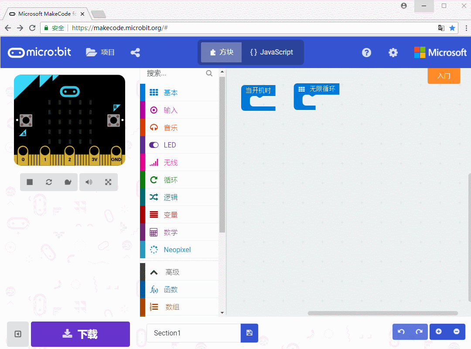Click the toolbox scrollbar up arrow
Viewport: 471px width, 349px height.
click(222, 72)
